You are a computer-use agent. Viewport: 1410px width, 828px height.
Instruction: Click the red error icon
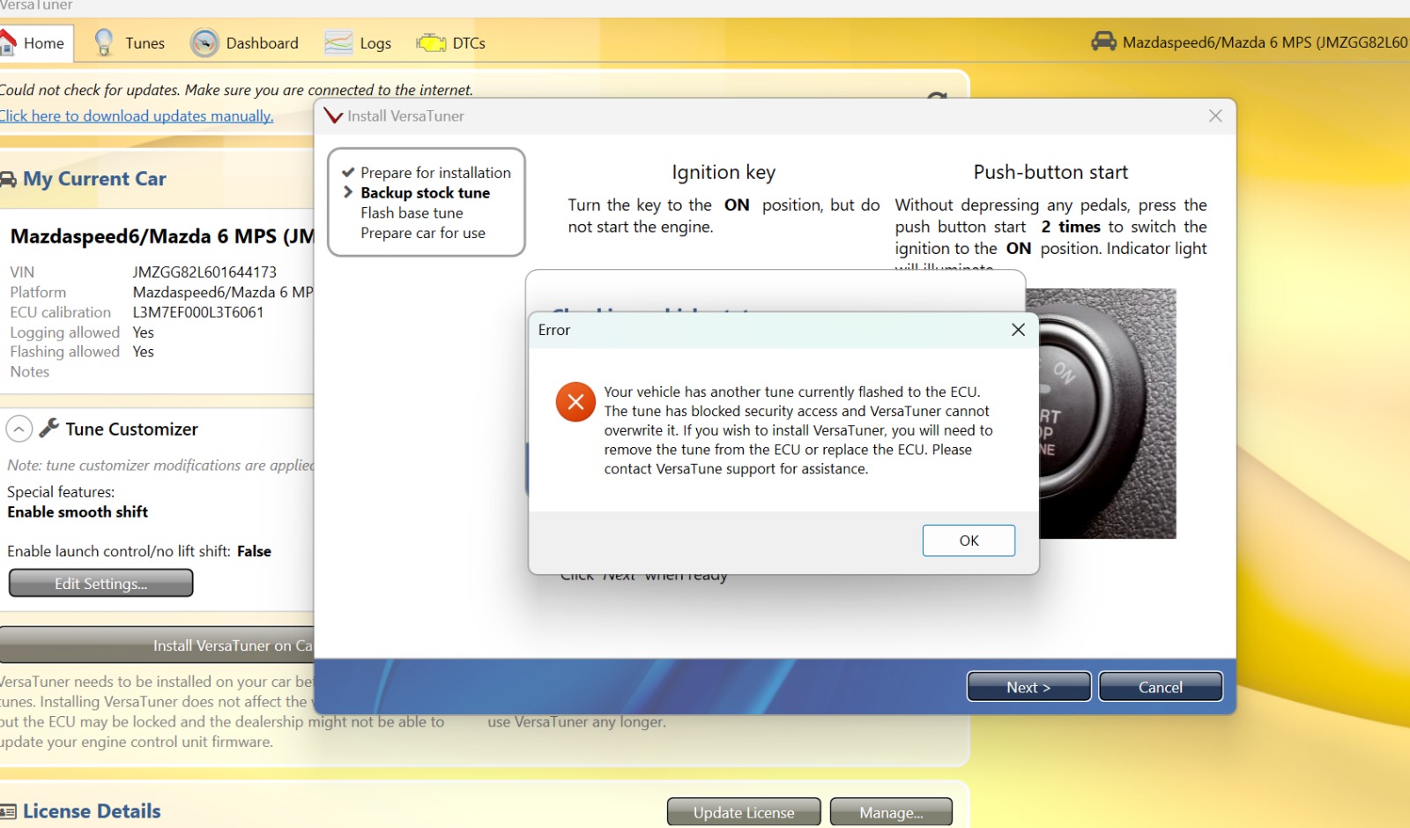[575, 402]
